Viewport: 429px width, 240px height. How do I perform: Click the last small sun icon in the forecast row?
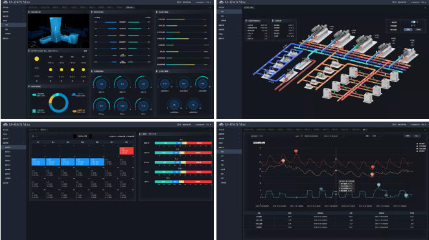(x=83, y=70)
